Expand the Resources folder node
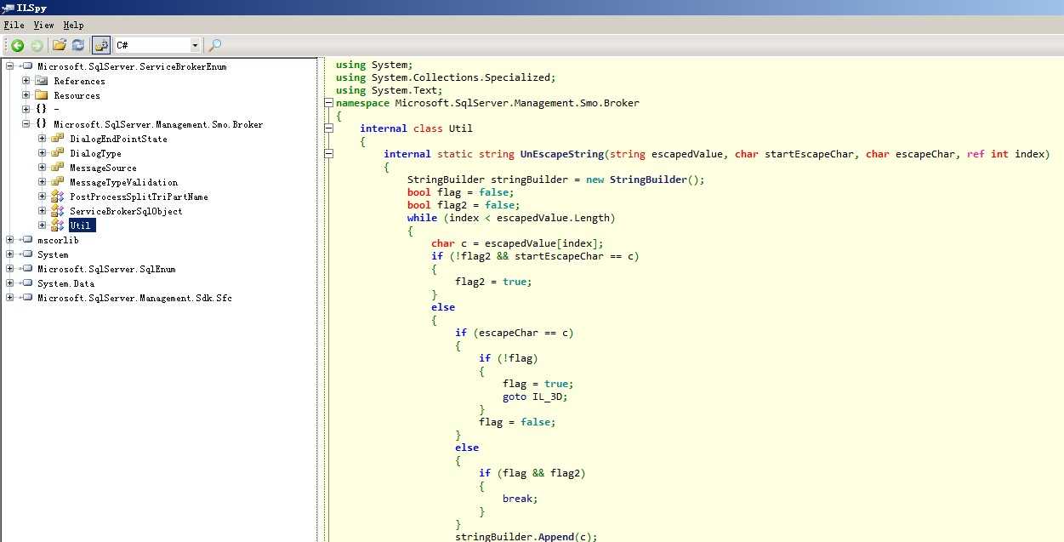The width and height of the screenshot is (1064, 542). pyautogui.click(x=26, y=95)
